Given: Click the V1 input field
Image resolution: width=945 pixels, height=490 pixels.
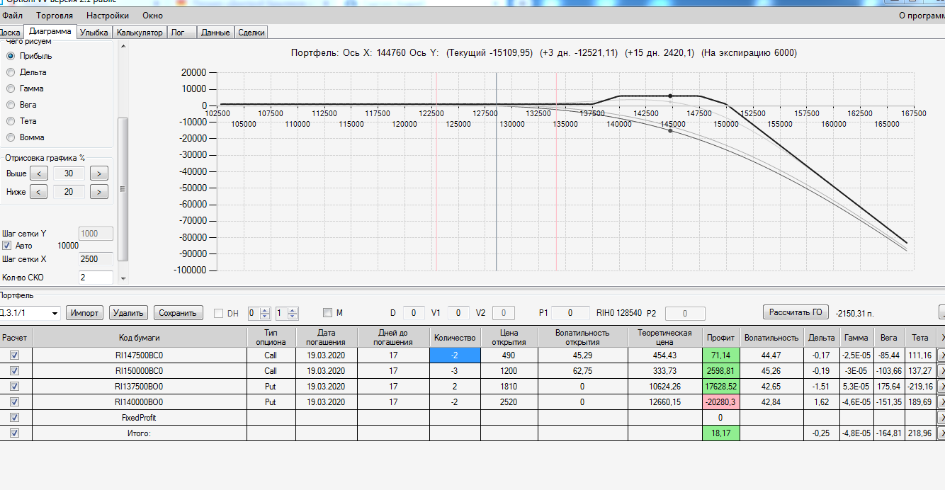Looking at the screenshot, I should pyautogui.click(x=458, y=313).
